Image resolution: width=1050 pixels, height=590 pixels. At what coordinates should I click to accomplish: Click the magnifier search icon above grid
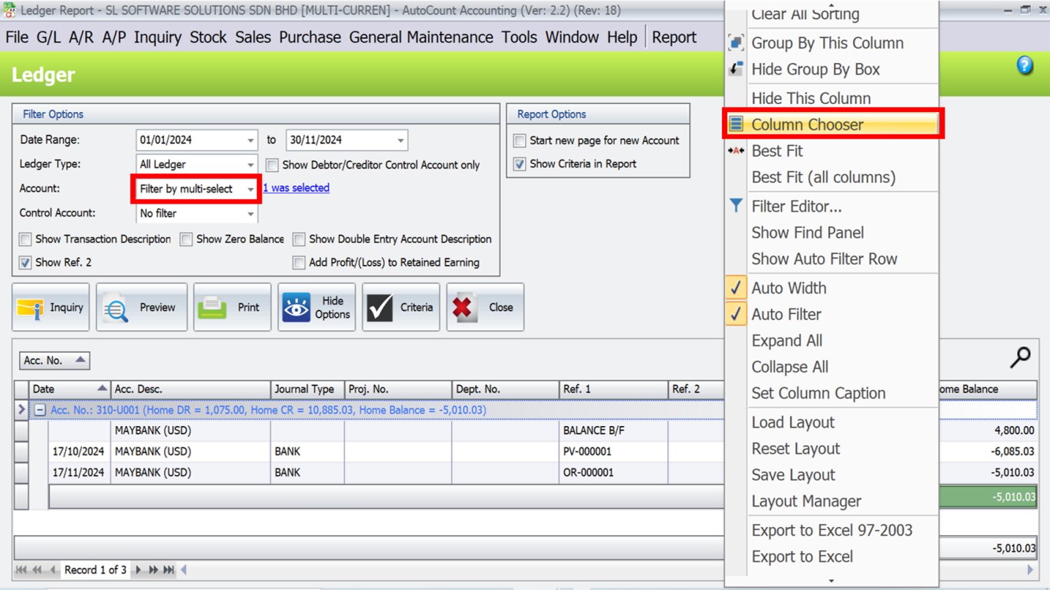coord(1020,357)
